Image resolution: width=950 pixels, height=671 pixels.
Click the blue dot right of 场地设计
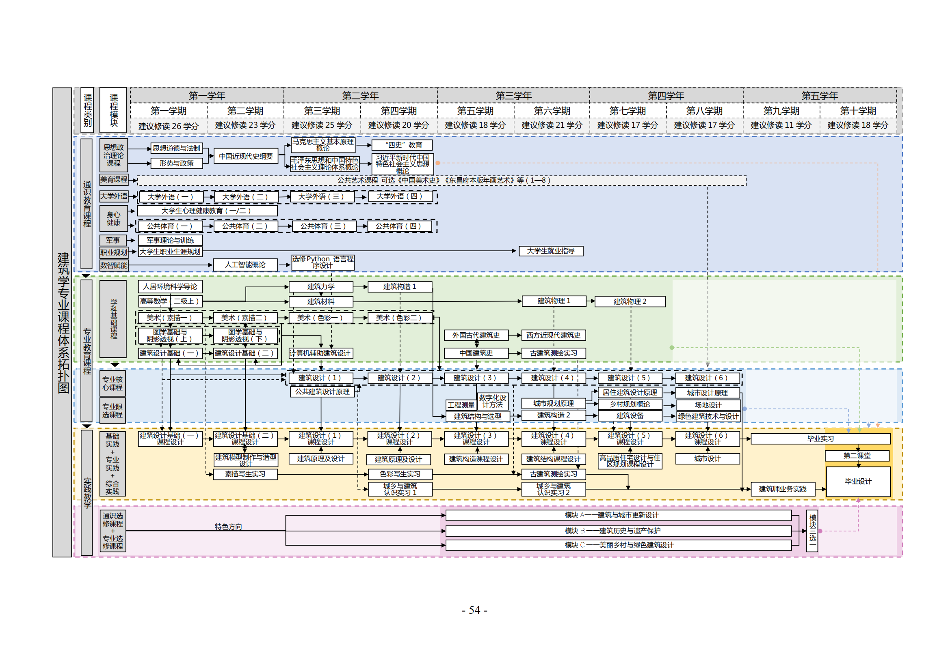click(x=744, y=409)
